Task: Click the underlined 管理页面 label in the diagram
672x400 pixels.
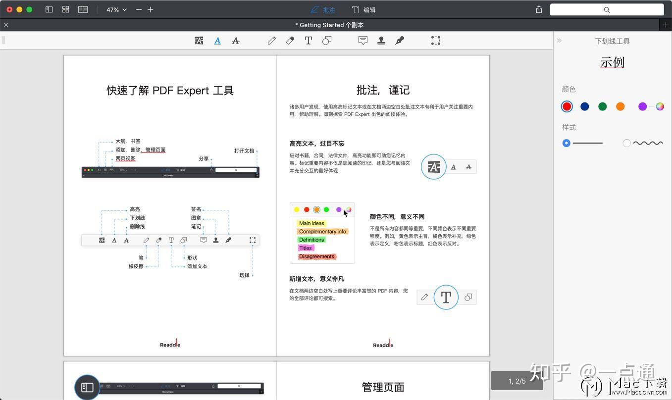Action: [155, 150]
